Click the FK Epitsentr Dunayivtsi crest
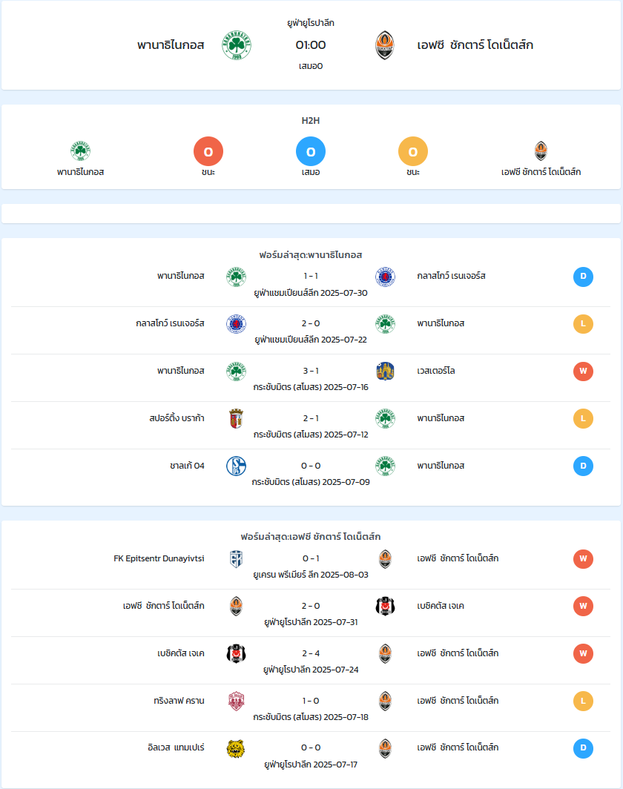 point(236,559)
